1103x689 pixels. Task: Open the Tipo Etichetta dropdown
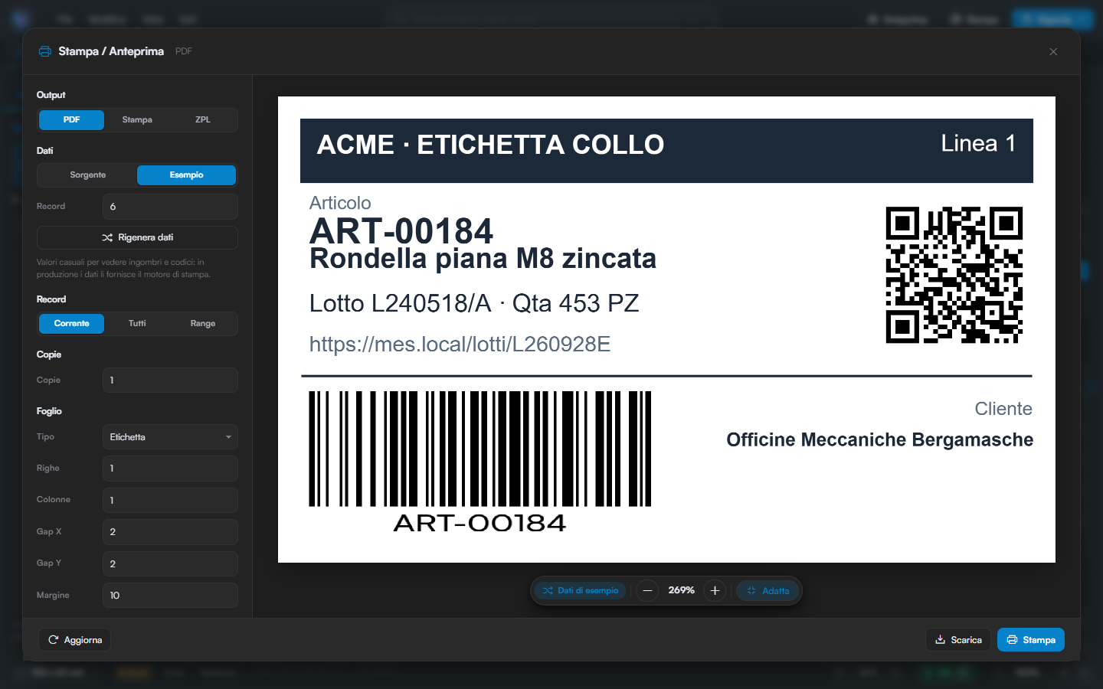click(x=170, y=437)
